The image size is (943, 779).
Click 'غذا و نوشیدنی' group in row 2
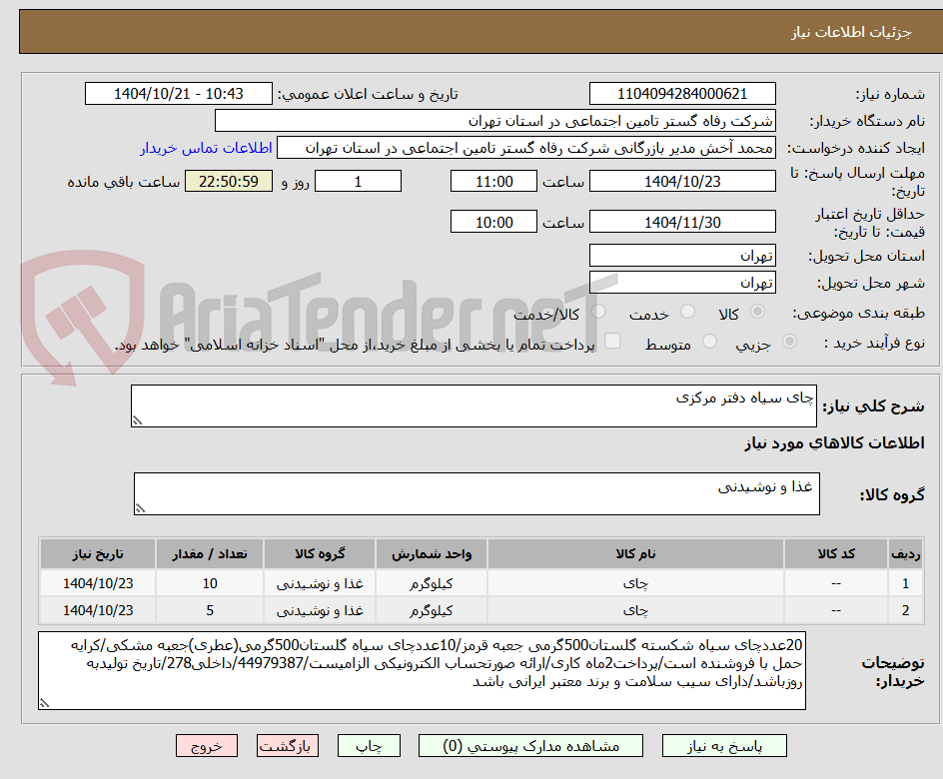tap(320, 610)
